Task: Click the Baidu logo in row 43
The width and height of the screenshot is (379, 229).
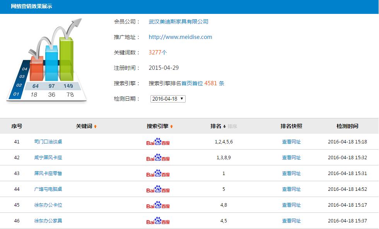Action: click(x=158, y=173)
